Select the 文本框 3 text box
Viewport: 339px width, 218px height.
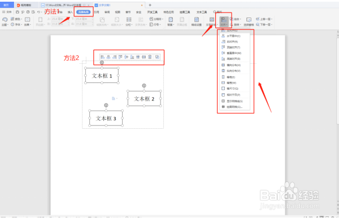[106, 118]
